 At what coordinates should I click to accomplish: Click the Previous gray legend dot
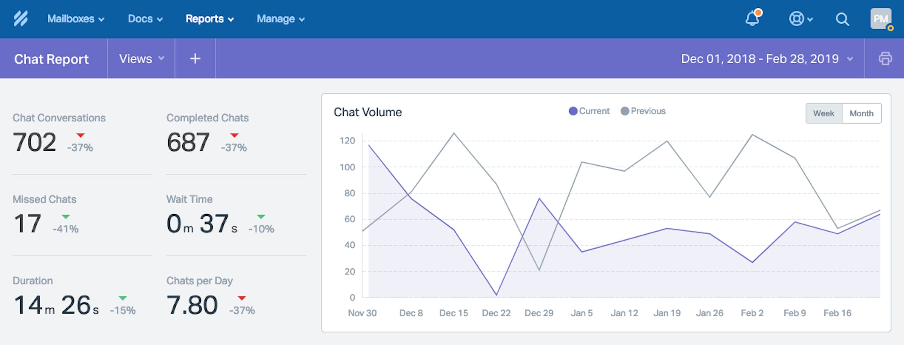point(625,111)
